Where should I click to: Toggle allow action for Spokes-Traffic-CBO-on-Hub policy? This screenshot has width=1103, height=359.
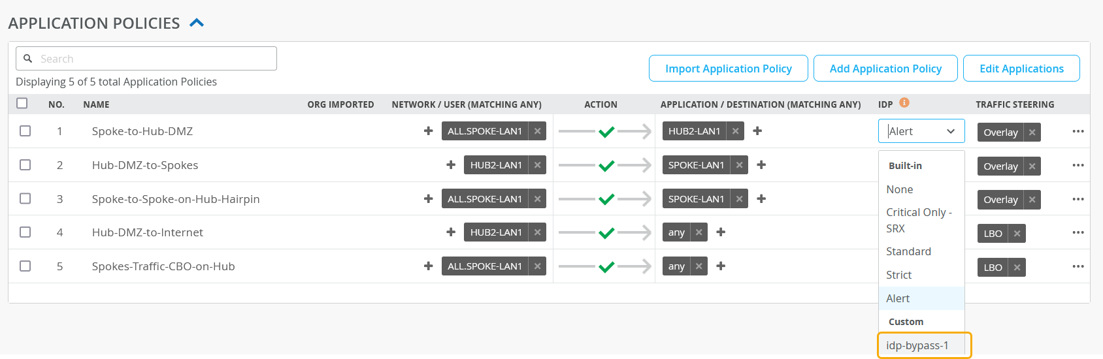coord(606,266)
